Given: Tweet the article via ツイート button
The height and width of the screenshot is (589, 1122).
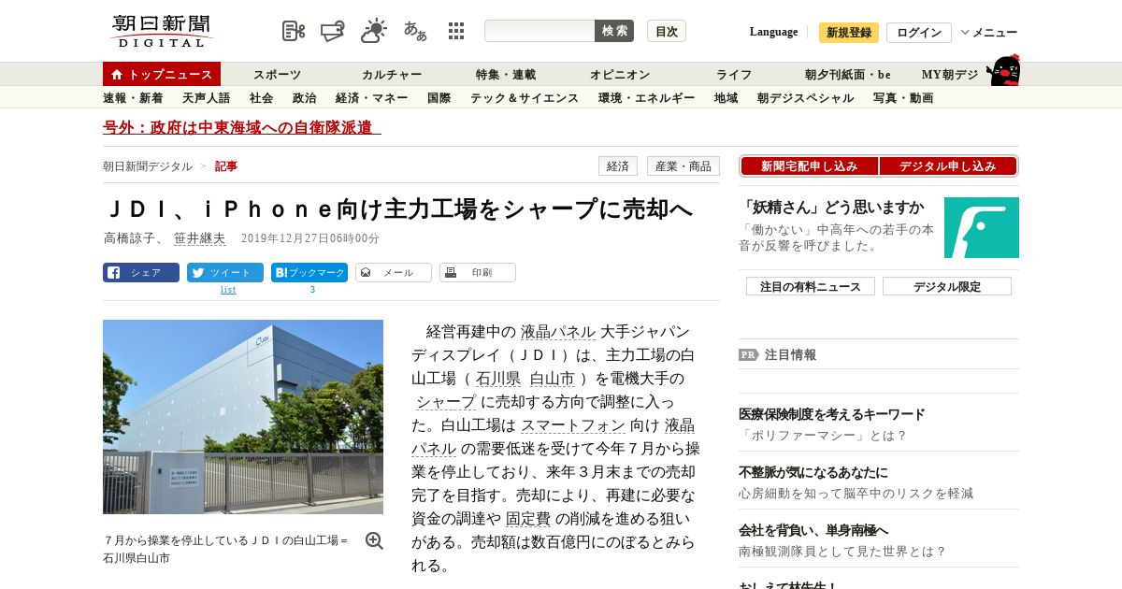Looking at the screenshot, I should tap(225, 273).
